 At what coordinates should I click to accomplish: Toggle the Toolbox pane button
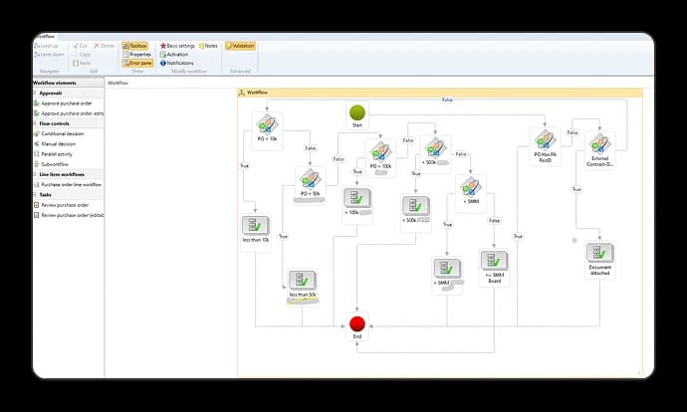pyautogui.click(x=135, y=46)
